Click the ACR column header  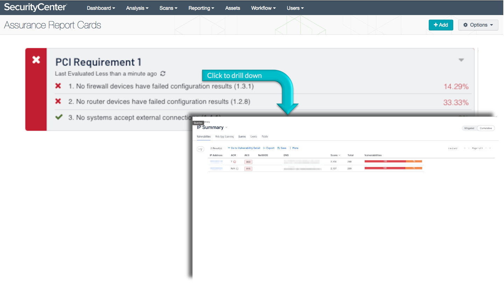233,155
